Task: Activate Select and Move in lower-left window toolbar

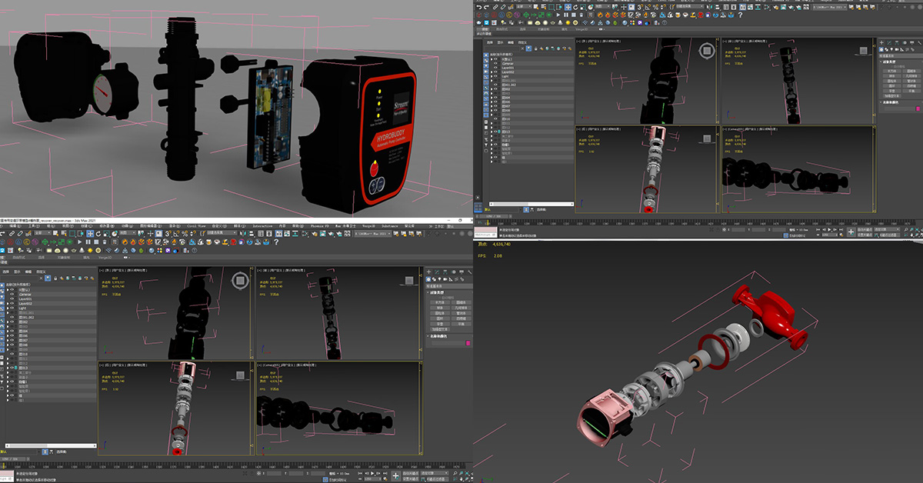Action: [90, 234]
